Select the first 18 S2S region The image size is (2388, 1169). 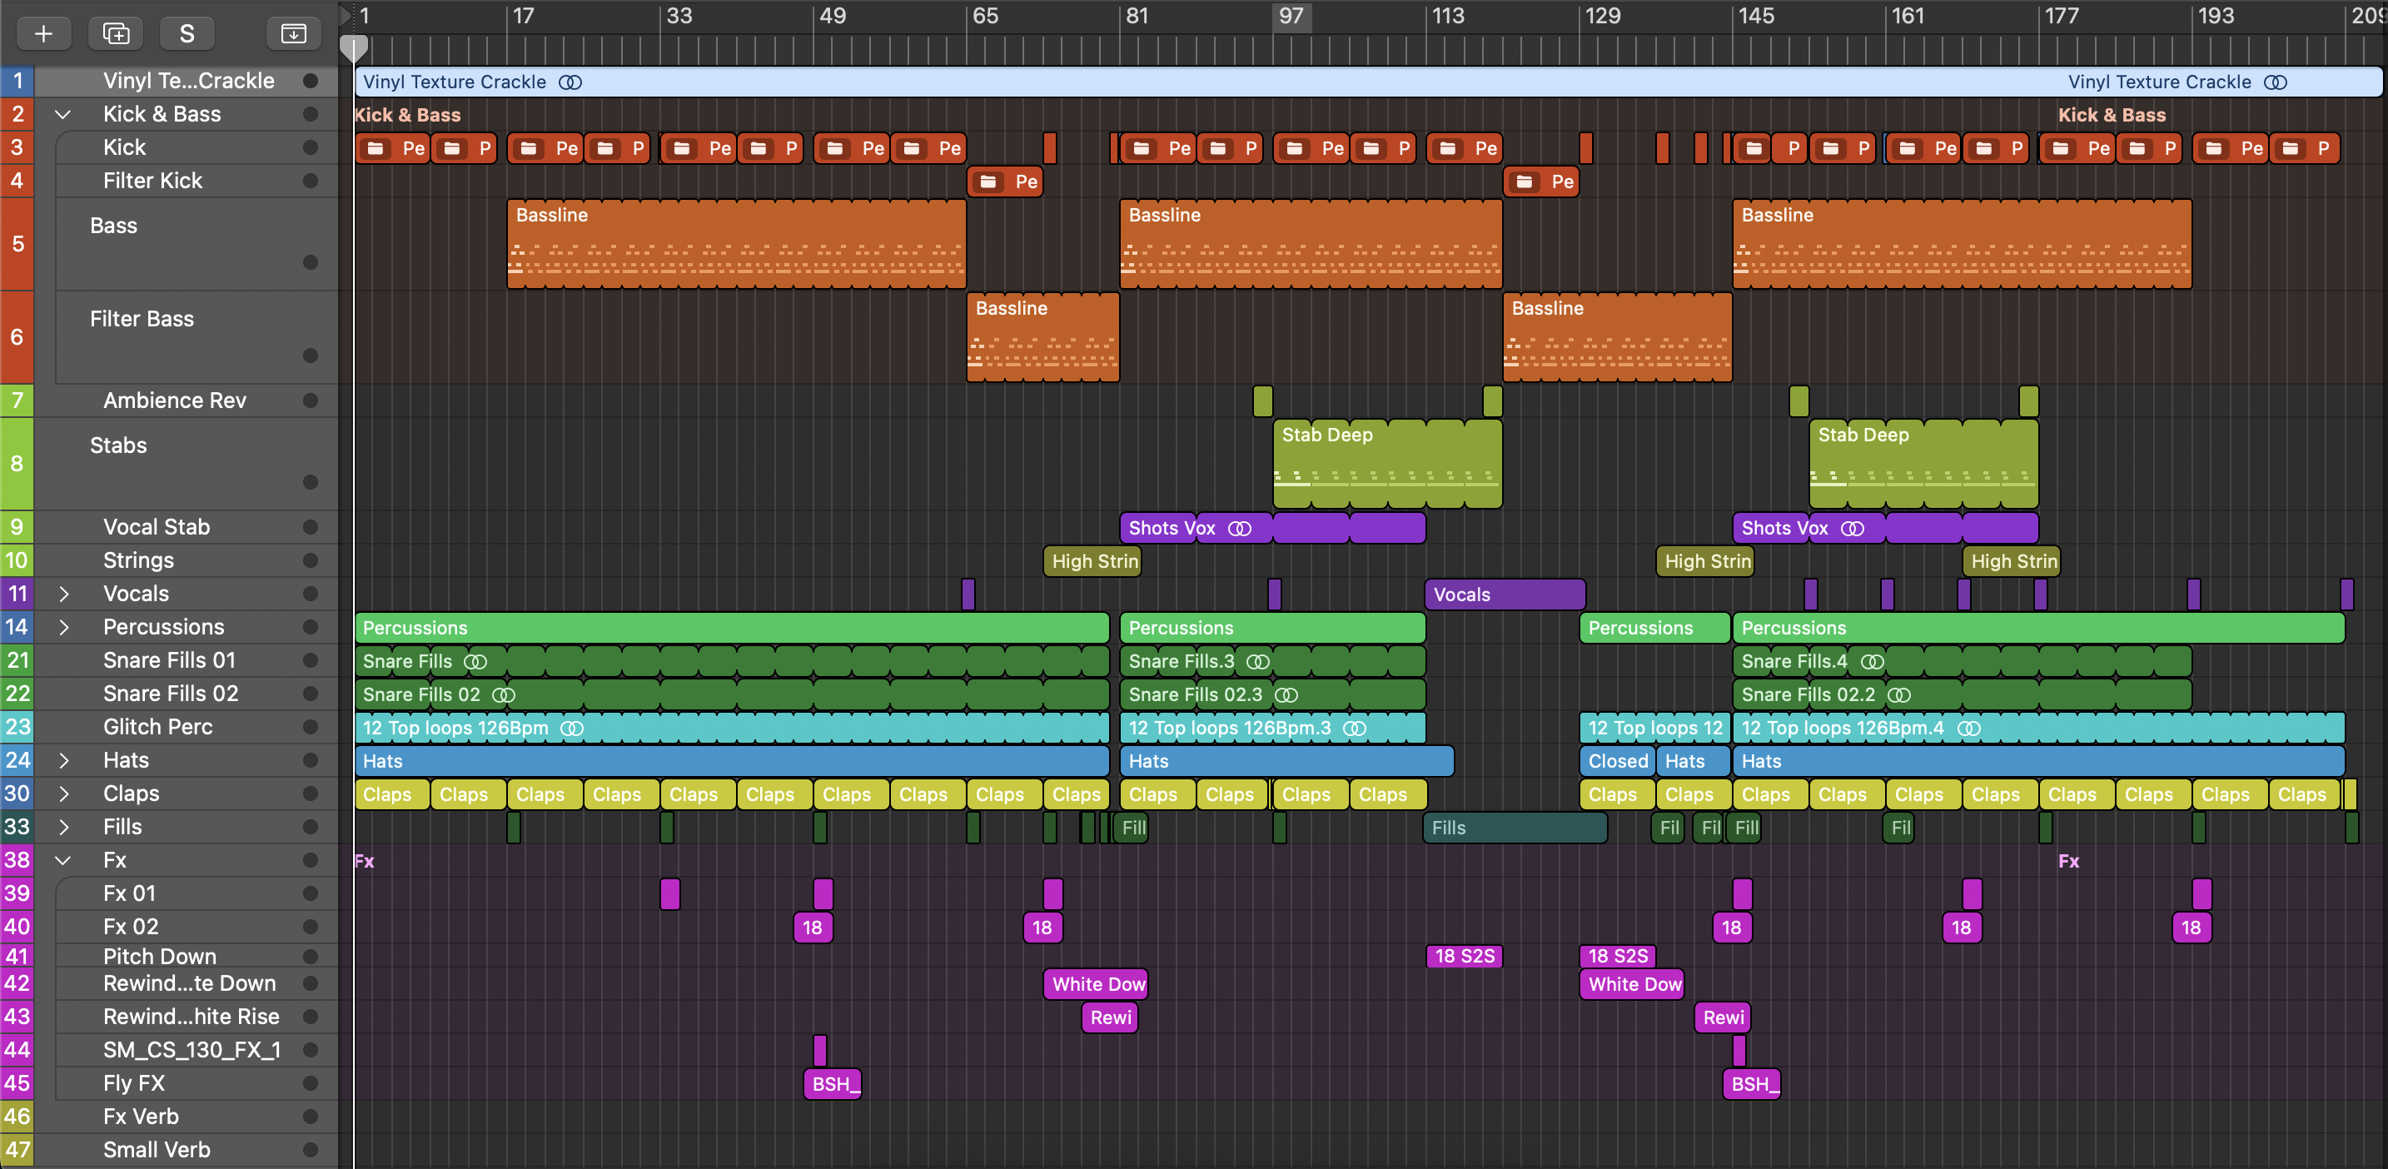(x=1464, y=956)
